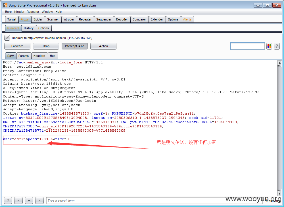Switch to the Target tab
The width and height of the screenshot is (284, 207).
[x=12, y=19]
